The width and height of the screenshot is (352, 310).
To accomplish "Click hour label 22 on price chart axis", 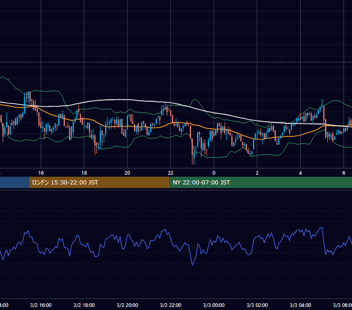I will tap(171, 173).
